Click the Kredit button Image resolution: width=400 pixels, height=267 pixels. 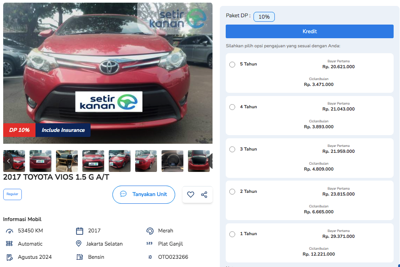(309, 31)
